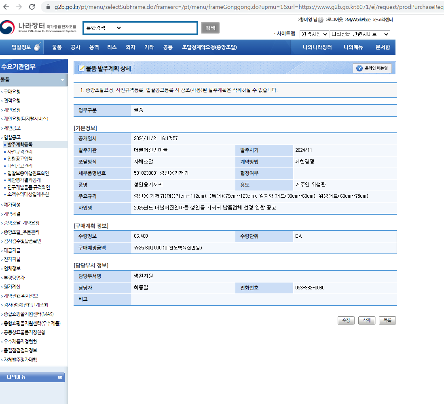Open the MyWorkPlace link
This screenshot has width=444, height=404.
coord(358,19)
